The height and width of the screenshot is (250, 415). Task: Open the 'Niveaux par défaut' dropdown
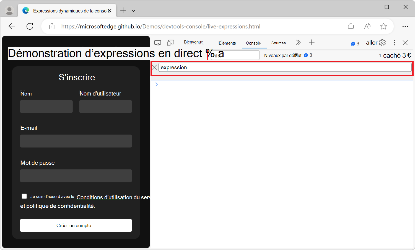pos(282,55)
